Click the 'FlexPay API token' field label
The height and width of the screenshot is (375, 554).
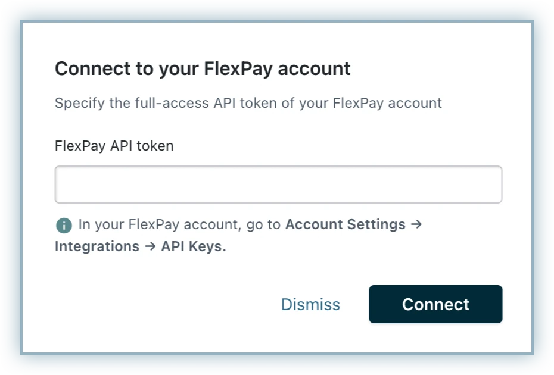coord(114,146)
